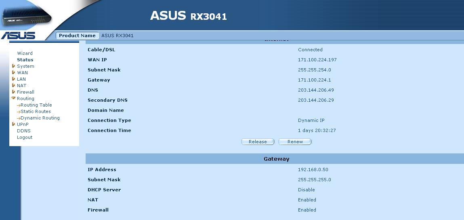
Task: Click the DHCP Server label
Action: 104,190
